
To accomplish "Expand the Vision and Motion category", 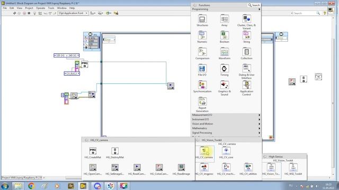I will (x=226, y=124).
